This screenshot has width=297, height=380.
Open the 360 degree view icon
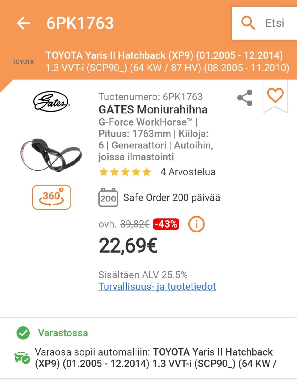(x=52, y=197)
